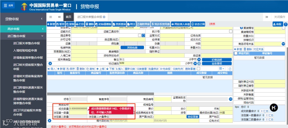Click the 价格说明 button

pyautogui.click(x=217, y=60)
